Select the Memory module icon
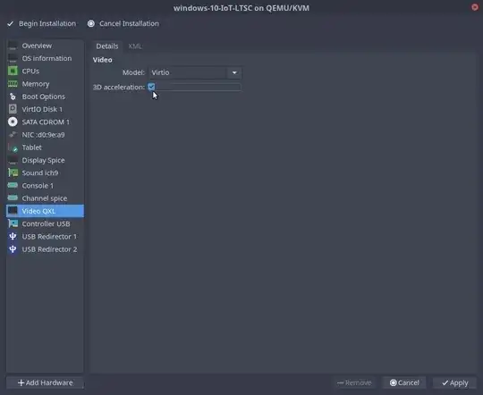Viewport: 483px width, 395px height. [13, 84]
